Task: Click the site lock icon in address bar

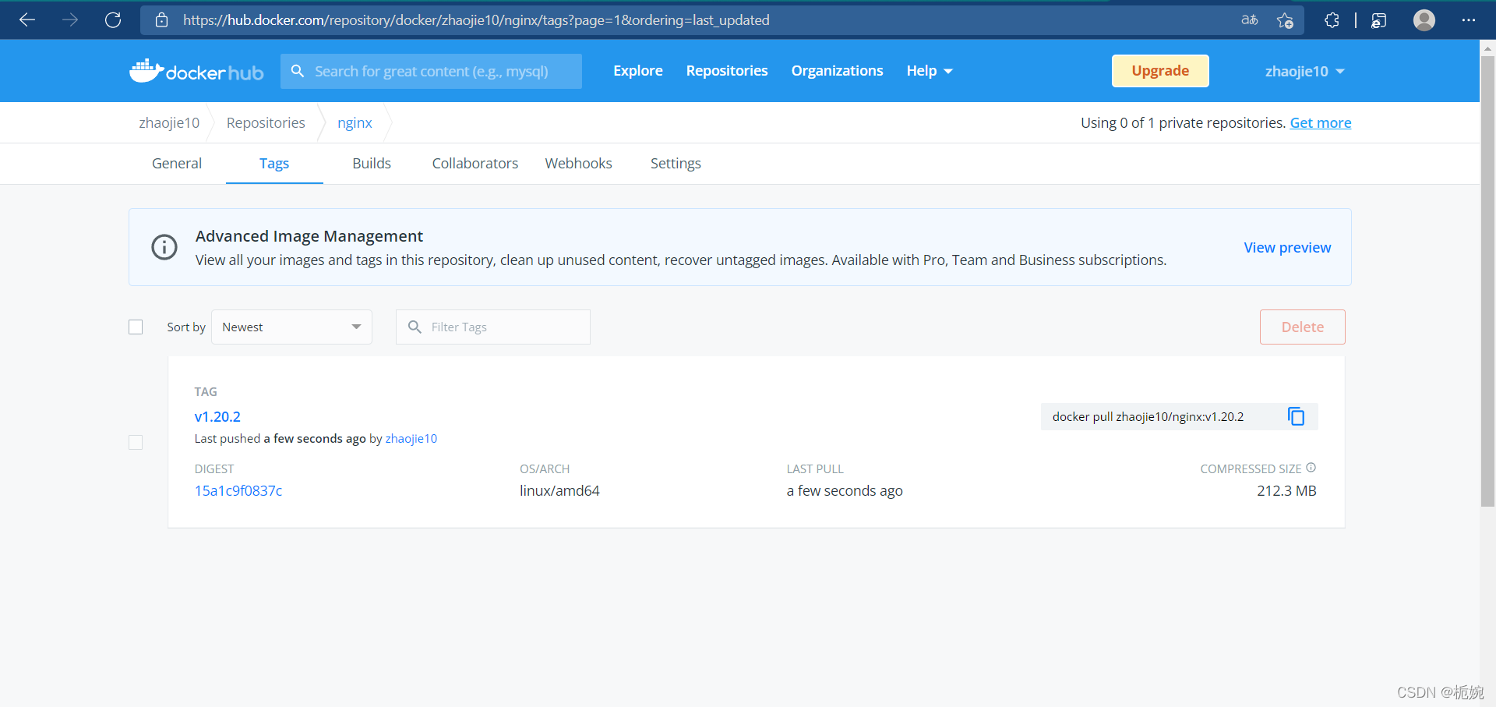Action: pos(162,20)
